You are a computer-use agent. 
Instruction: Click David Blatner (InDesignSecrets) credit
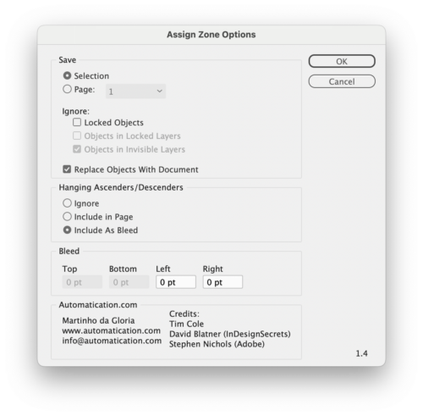(230, 334)
